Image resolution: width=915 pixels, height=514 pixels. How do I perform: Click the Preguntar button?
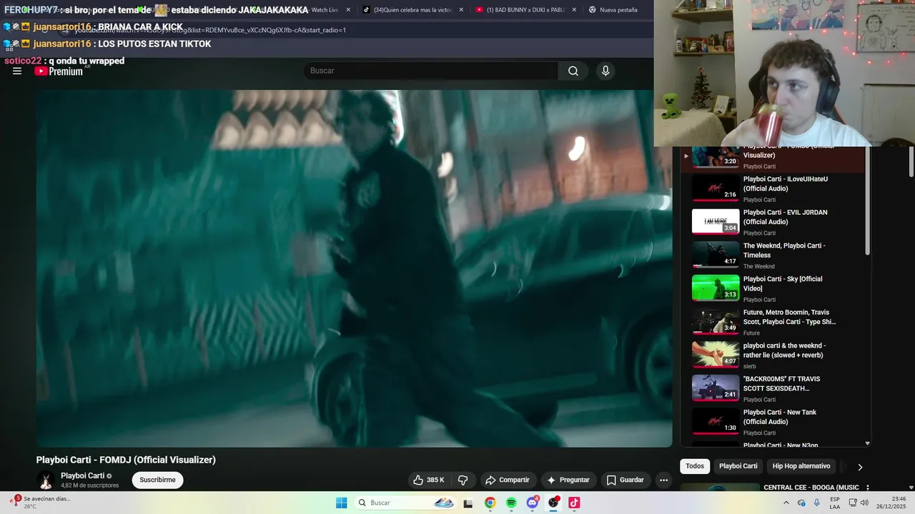[x=568, y=480]
